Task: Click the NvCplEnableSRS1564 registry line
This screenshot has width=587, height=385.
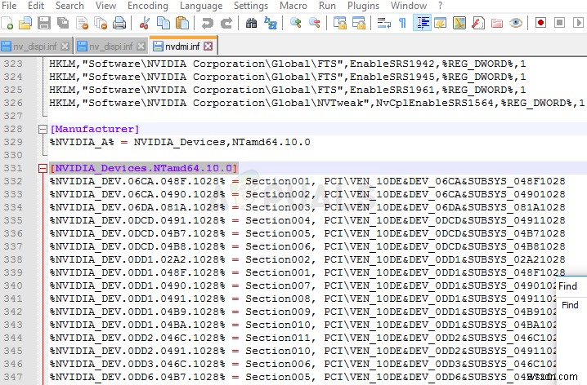Action: pos(316,103)
